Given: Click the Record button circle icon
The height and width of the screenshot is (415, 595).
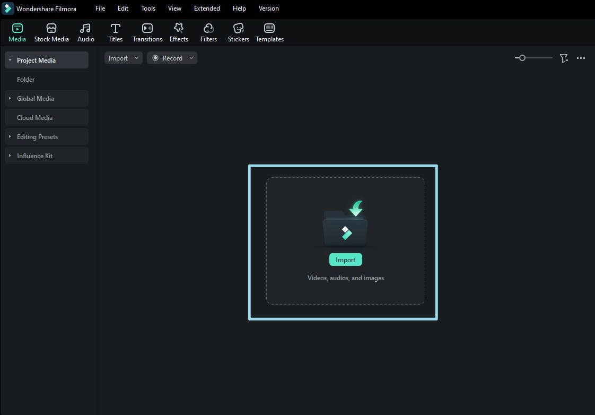Looking at the screenshot, I should [155, 58].
